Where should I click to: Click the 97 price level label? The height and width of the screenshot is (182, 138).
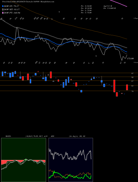click(132, 73)
